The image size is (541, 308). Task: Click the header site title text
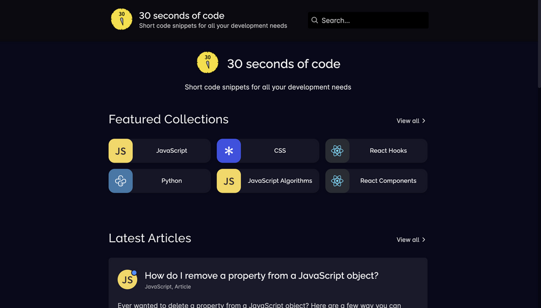181,15
